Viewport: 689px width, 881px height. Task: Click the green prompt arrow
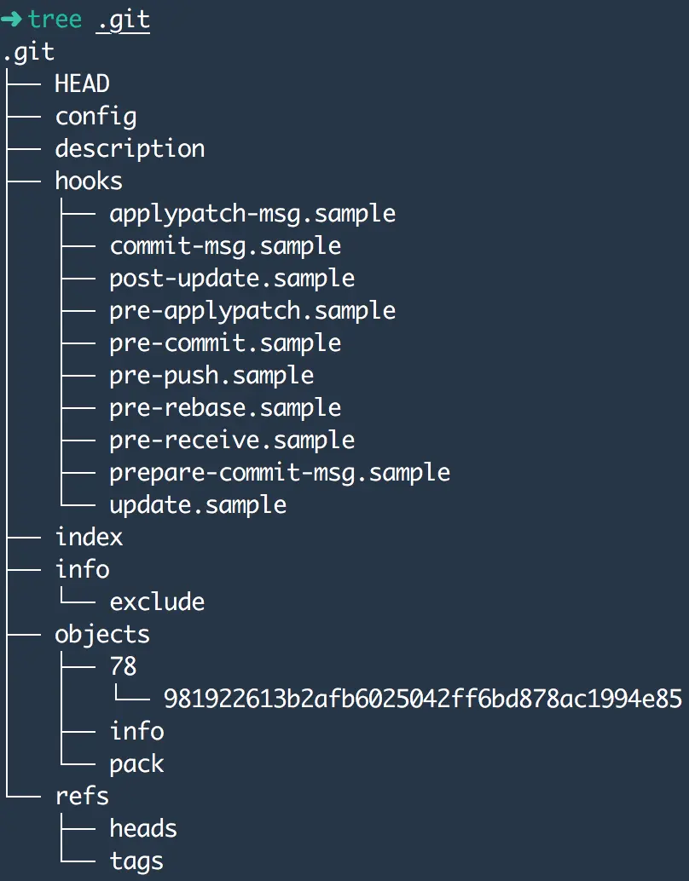12,19
